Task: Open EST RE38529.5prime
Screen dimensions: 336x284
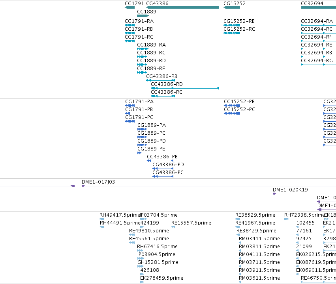Action: tap(238, 219)
